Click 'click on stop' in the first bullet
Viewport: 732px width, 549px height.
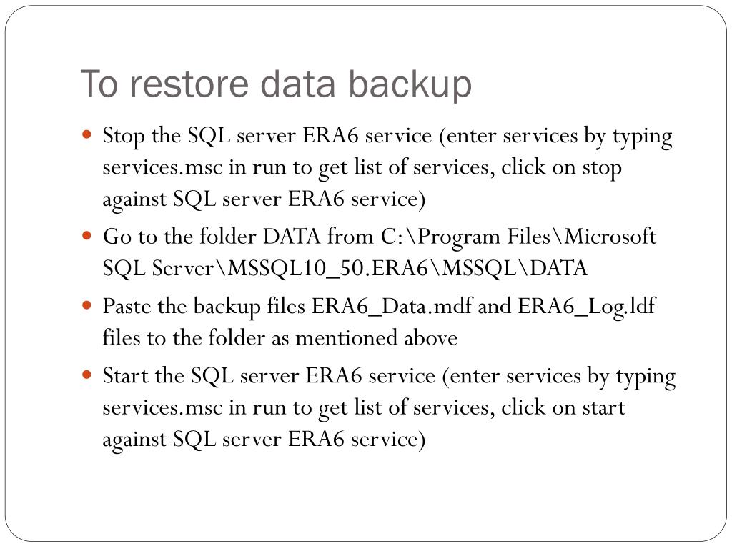(x=561, y=167)
